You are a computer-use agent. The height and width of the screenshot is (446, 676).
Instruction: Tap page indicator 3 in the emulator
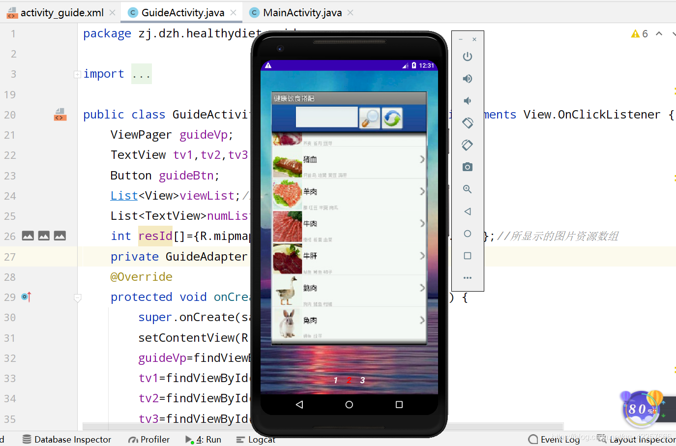coord(362,380)
